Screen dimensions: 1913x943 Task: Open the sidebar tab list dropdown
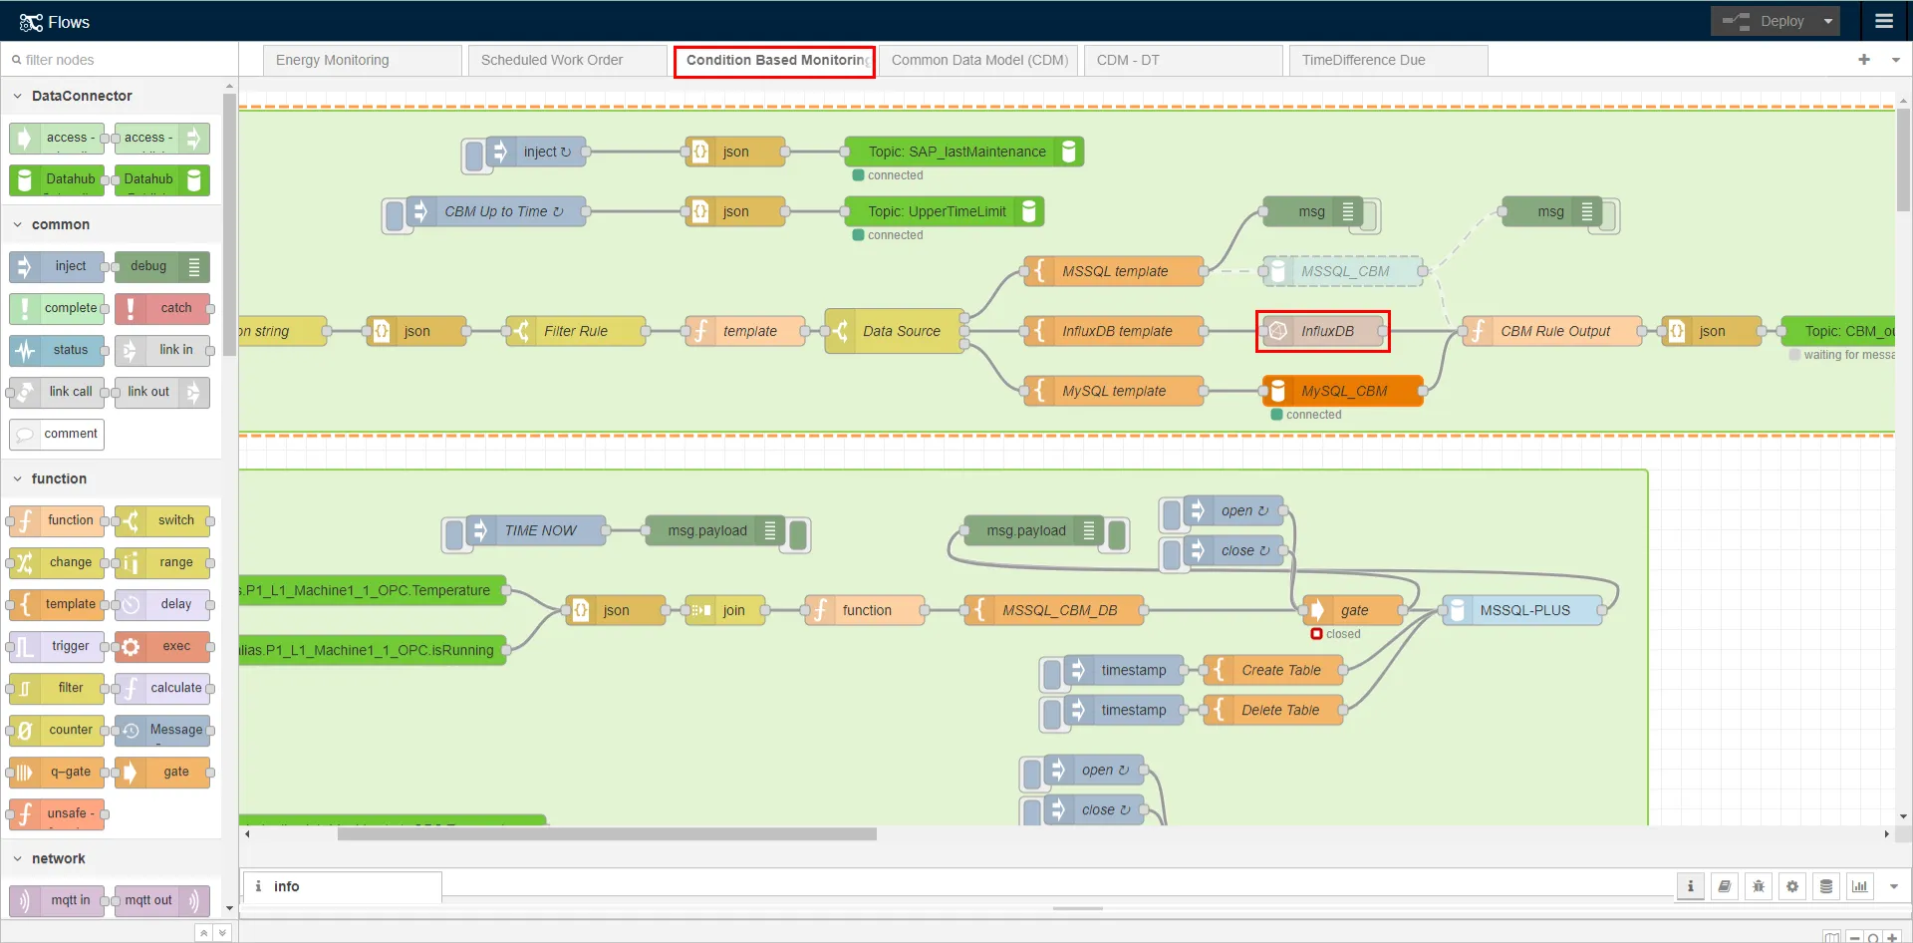click(1894, 886)
